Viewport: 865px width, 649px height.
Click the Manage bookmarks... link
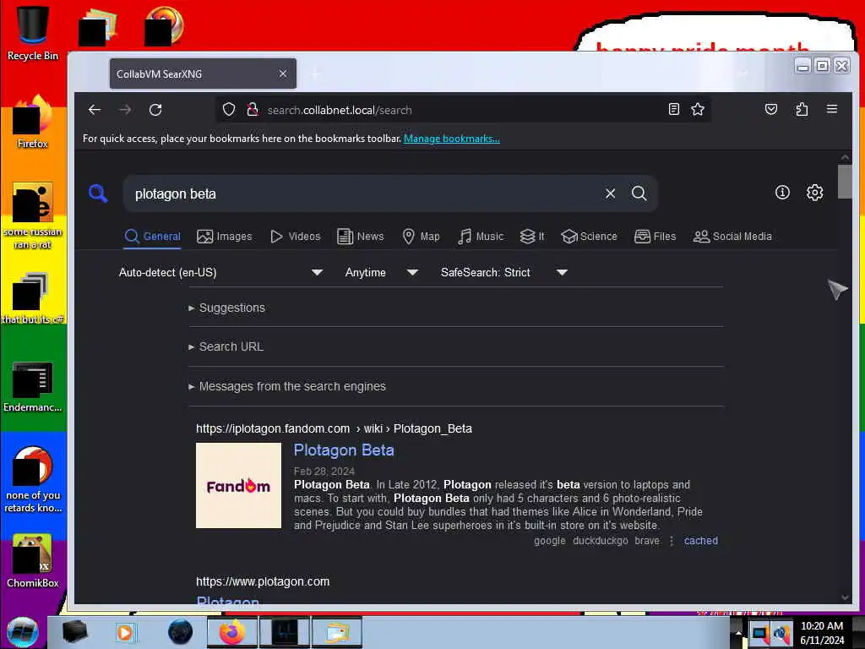coord(452,139)
